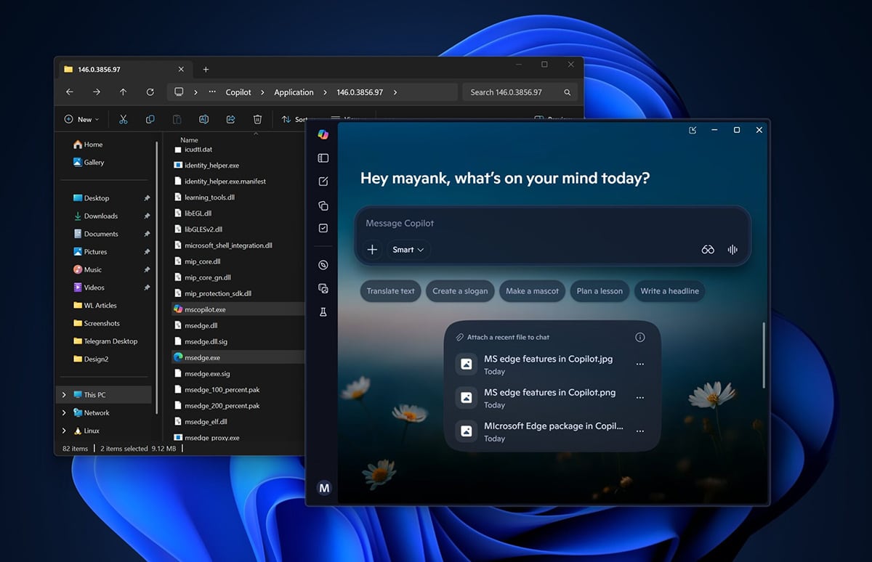Go up one folder level in File Explorer
The image size is (872, 562).
click(123, 92)
